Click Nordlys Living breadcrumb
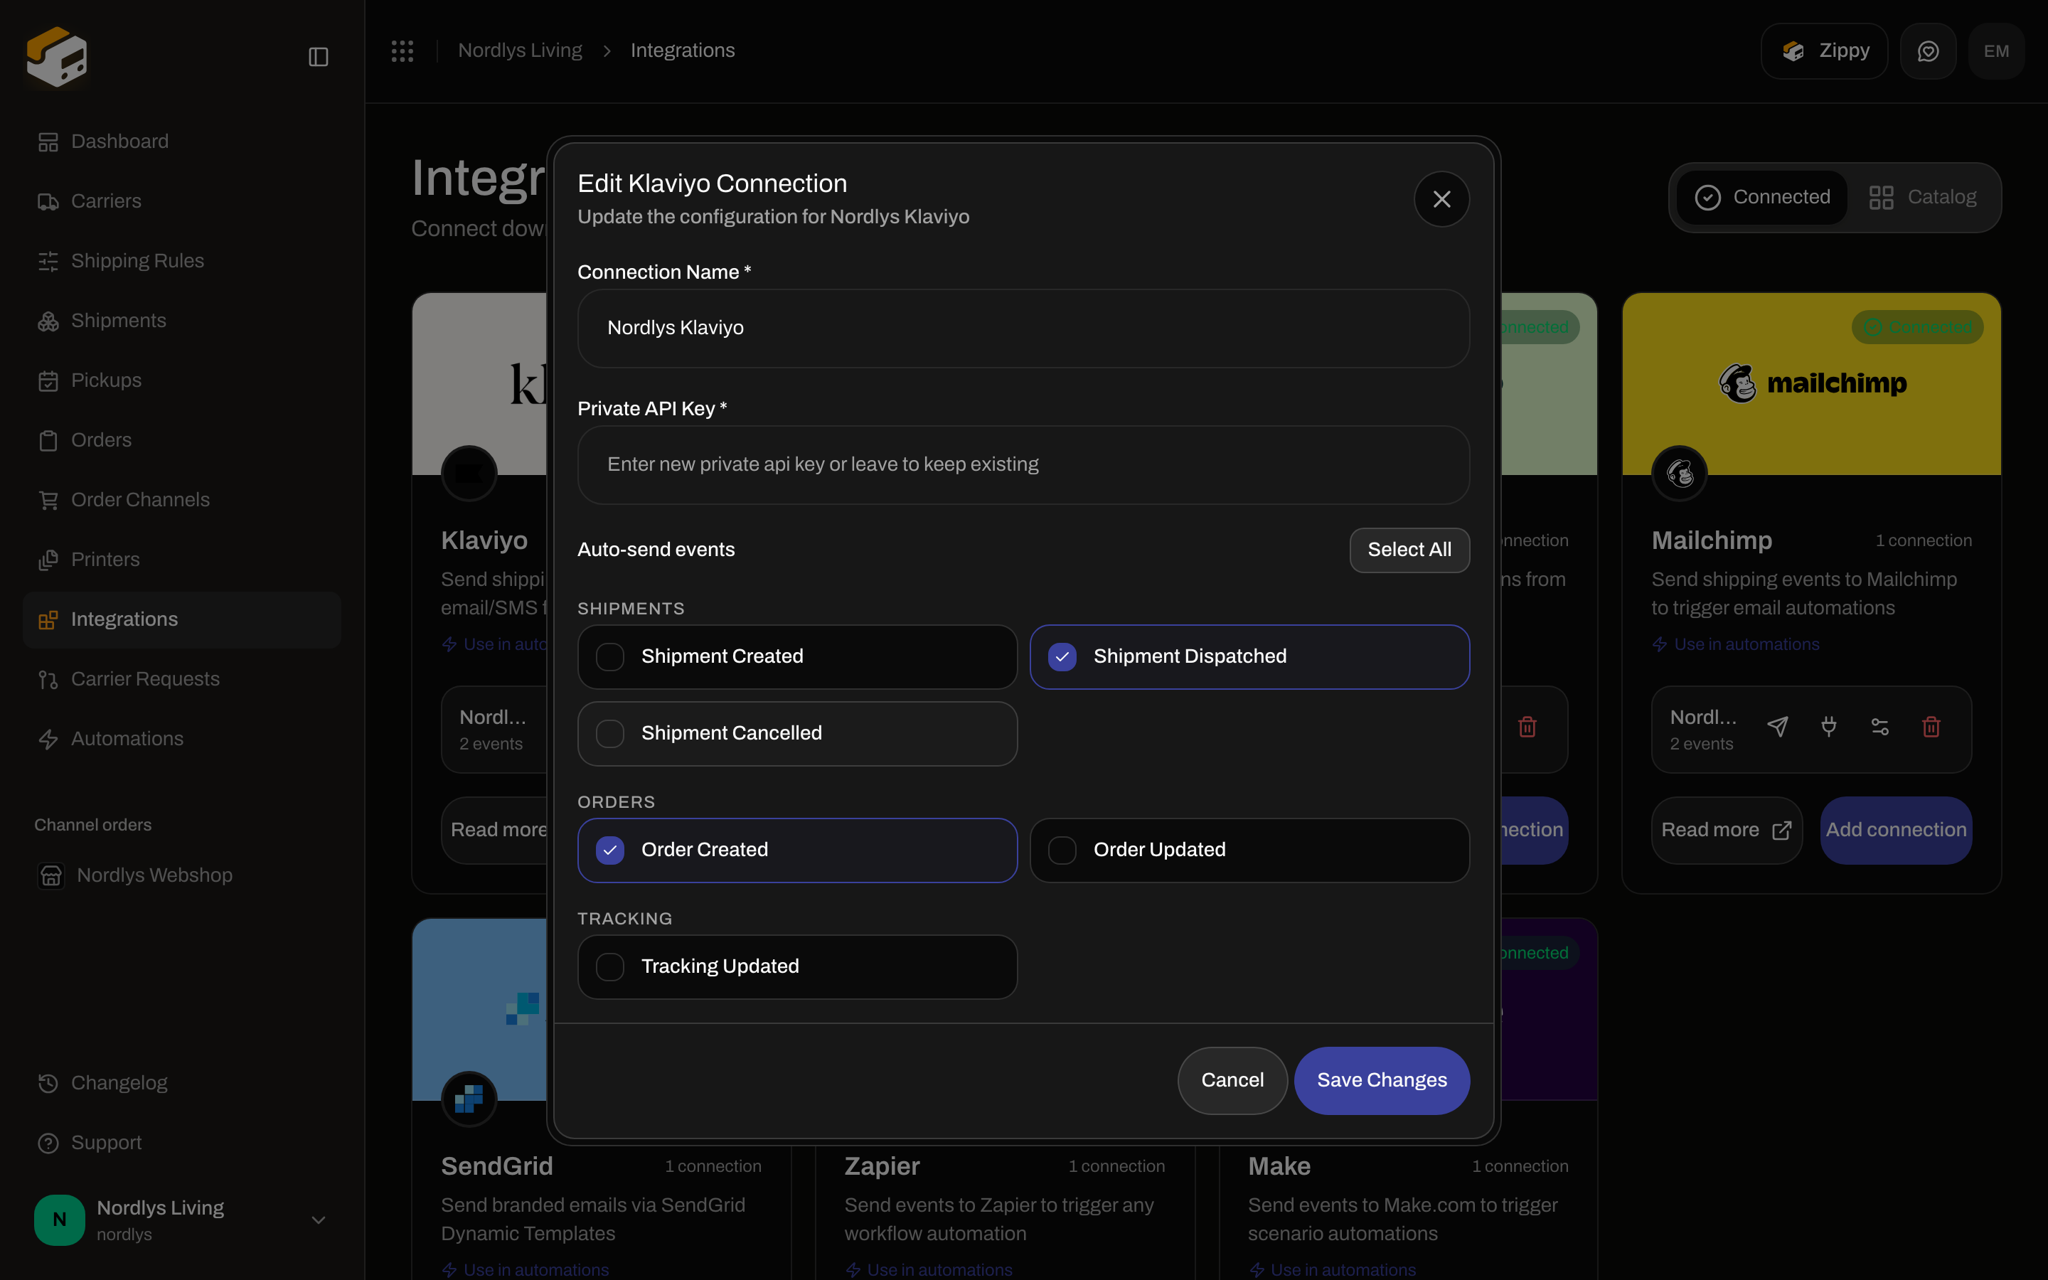2048x1280 pixels. click(x=520, y=50)
